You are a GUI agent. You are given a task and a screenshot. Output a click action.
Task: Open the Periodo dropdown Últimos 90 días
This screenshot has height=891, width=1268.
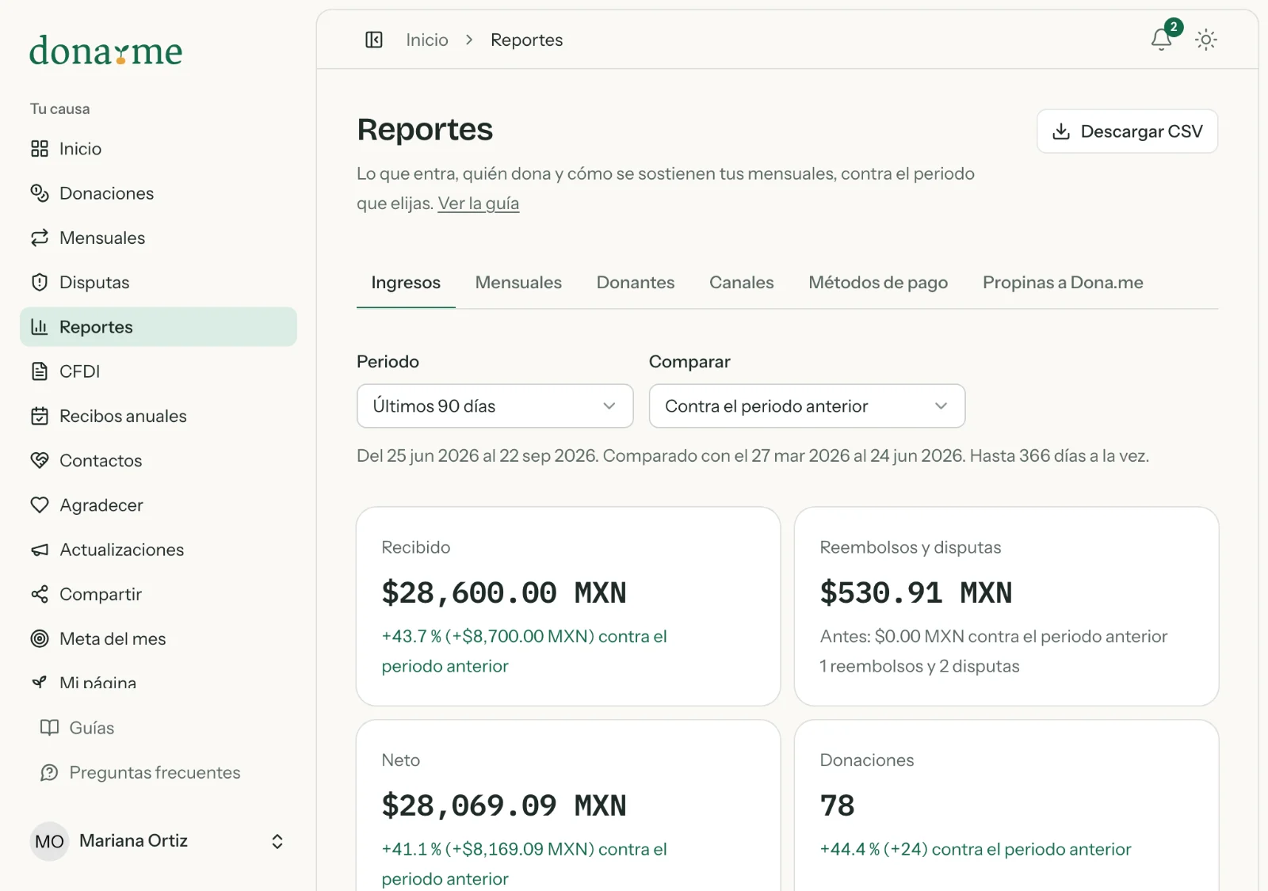click(x=495, y=406)
